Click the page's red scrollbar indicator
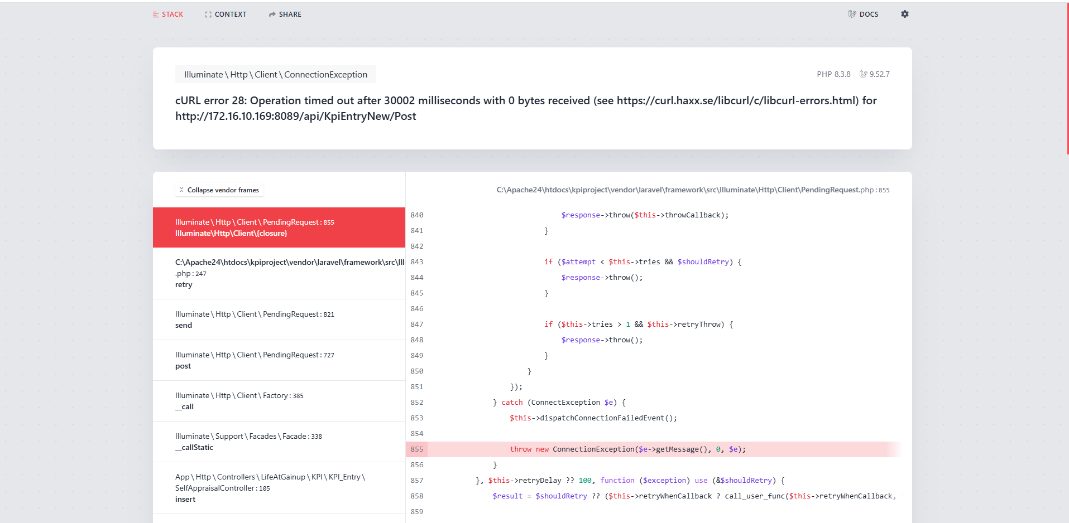The height and width of the screenshot is (523, 1069). [x=1067, y=78]
